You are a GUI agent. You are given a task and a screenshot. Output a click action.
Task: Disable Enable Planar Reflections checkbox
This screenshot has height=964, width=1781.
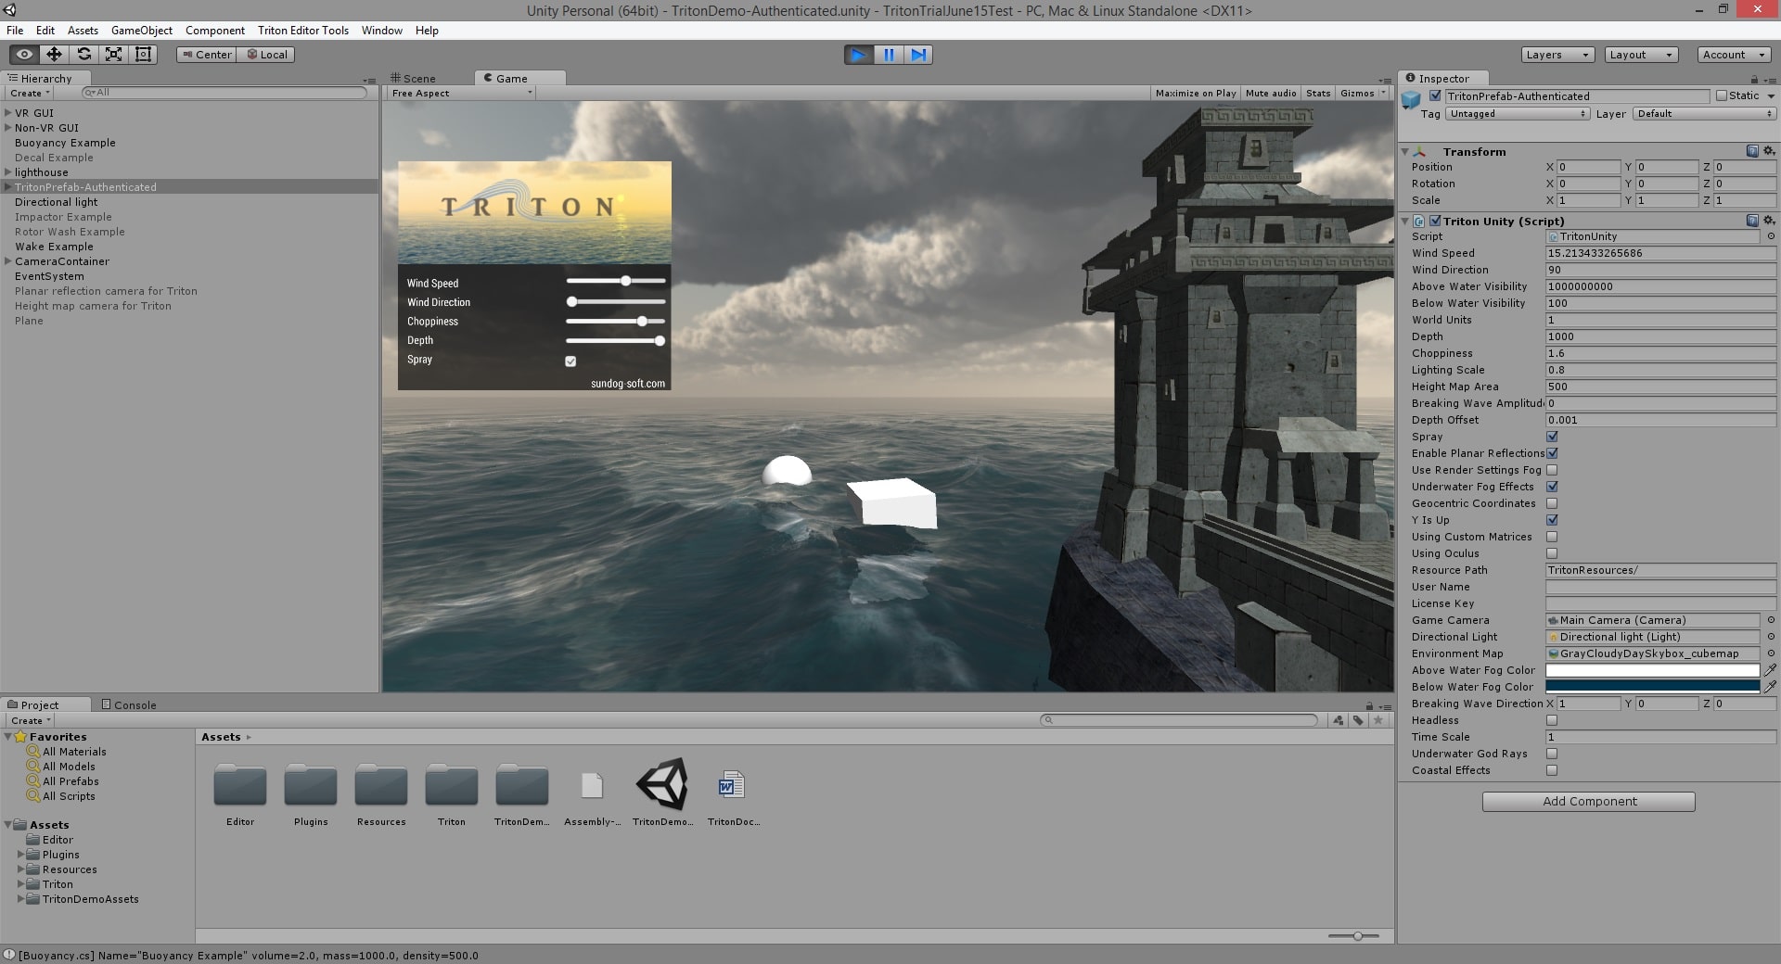click(1552, 453)
